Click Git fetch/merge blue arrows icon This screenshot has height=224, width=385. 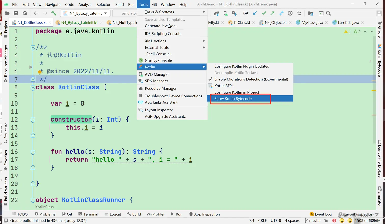coord(281,13)
